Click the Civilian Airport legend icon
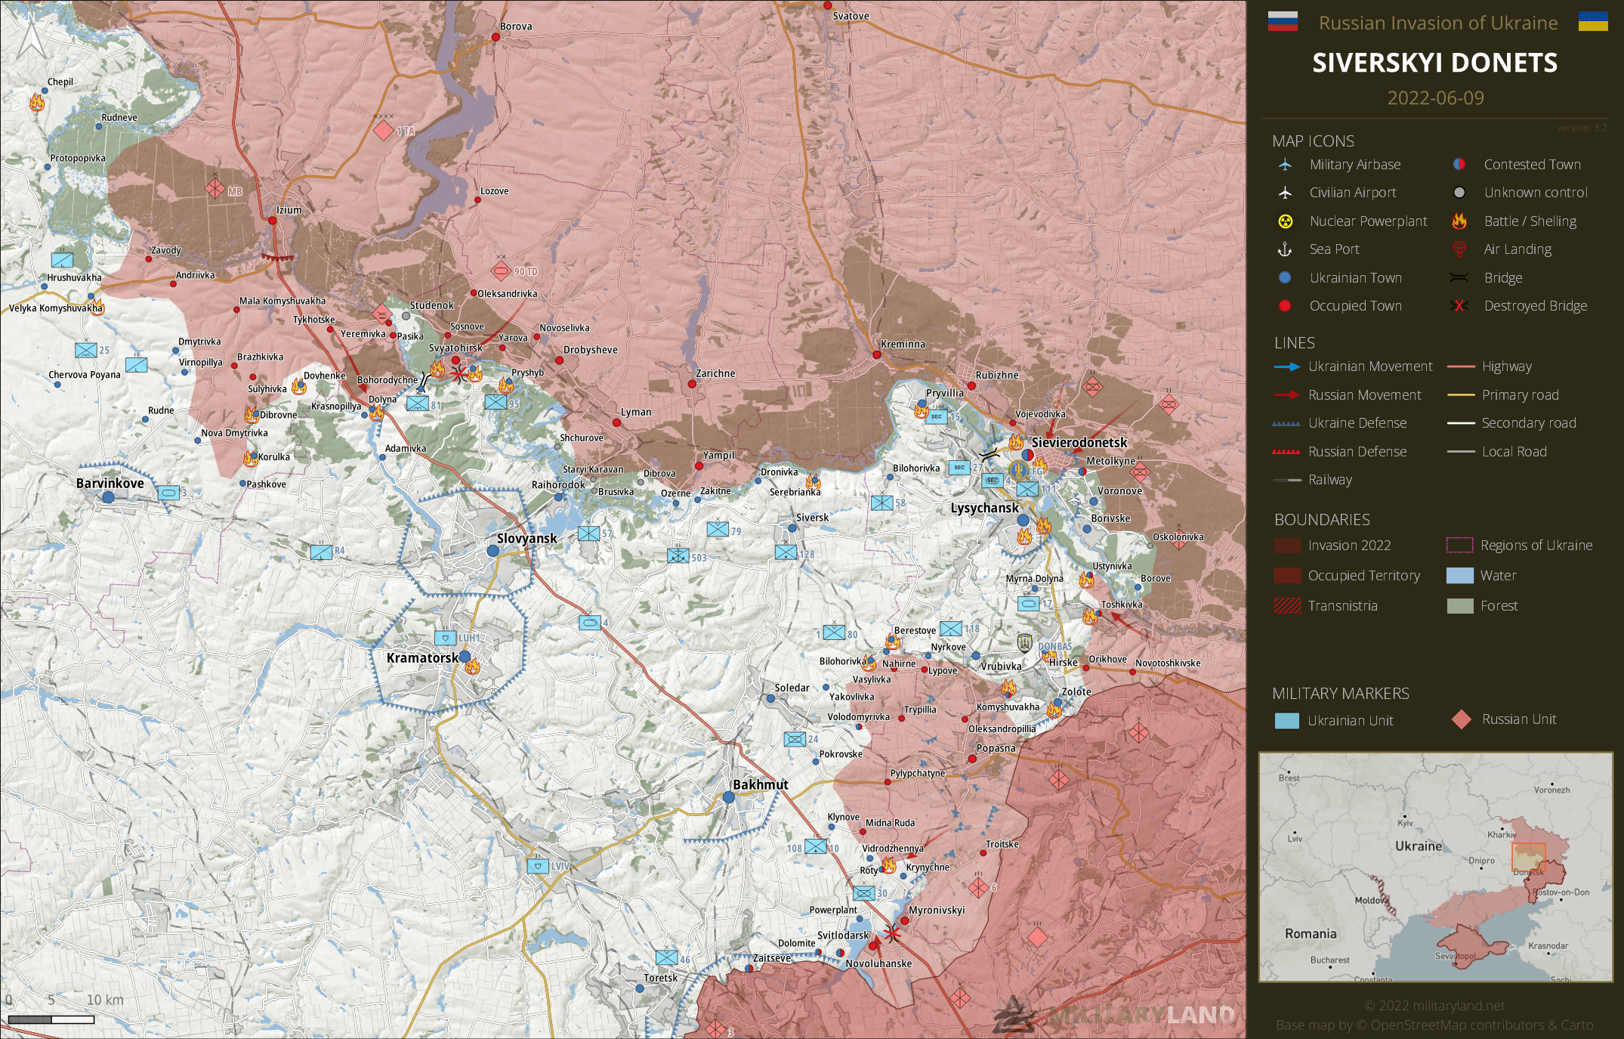 [1285, 193]
